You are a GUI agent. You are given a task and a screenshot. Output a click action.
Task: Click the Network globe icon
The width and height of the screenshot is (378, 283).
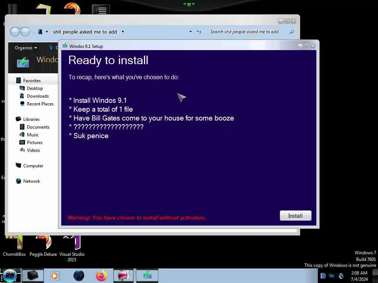click(x=18, y=181)
